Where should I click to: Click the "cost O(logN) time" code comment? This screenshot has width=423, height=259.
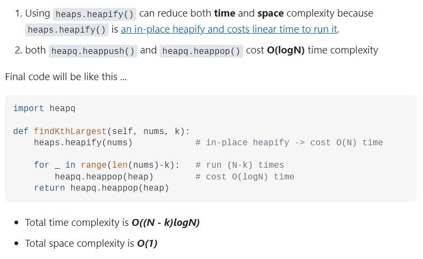(x=249, y=176)
